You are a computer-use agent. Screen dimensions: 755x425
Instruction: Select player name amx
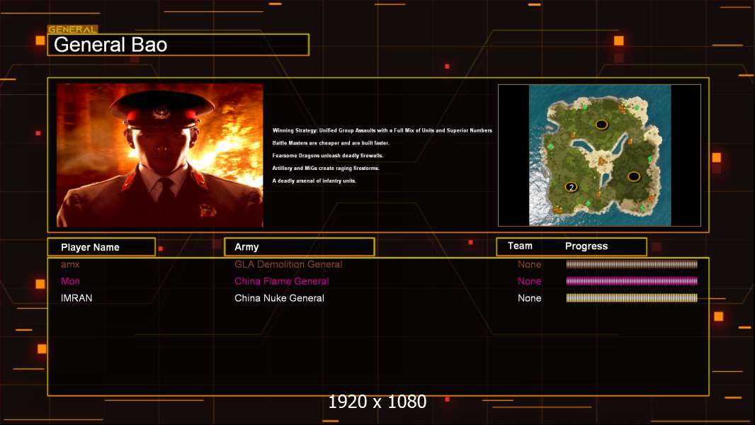(x=70, y=264)
